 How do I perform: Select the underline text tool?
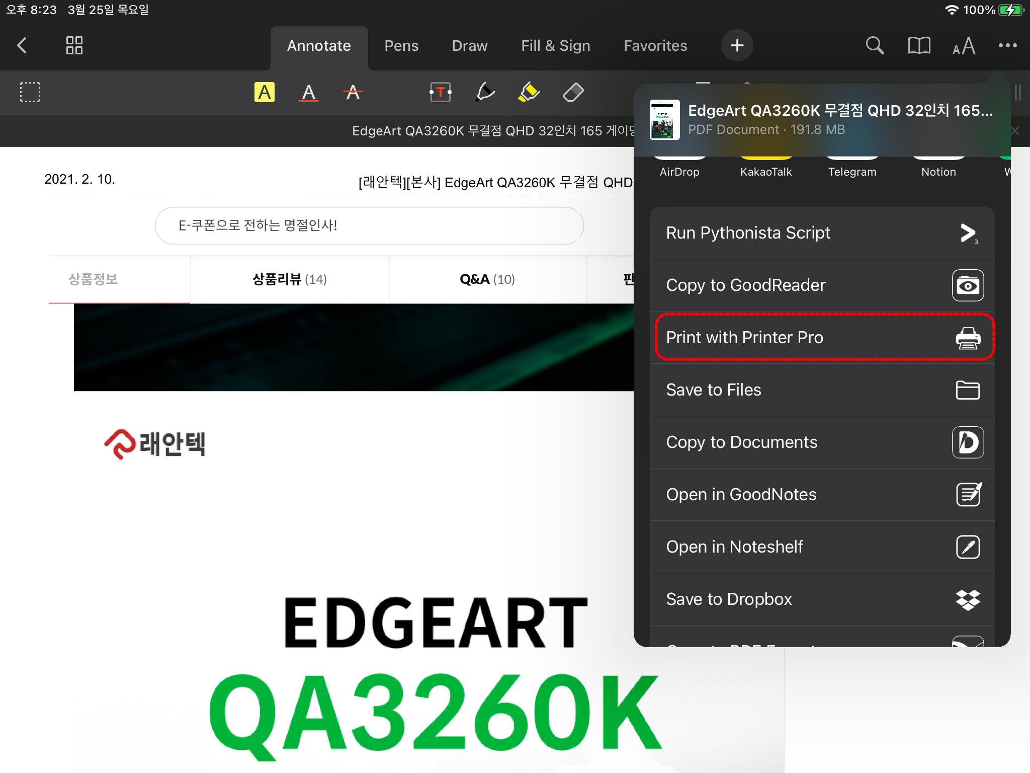[308, 93]
